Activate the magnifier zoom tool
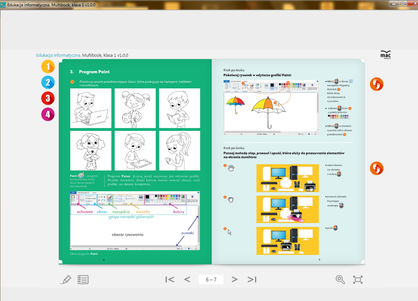The image size is (418, 301). pyautogui.click(x=340, y=280)
